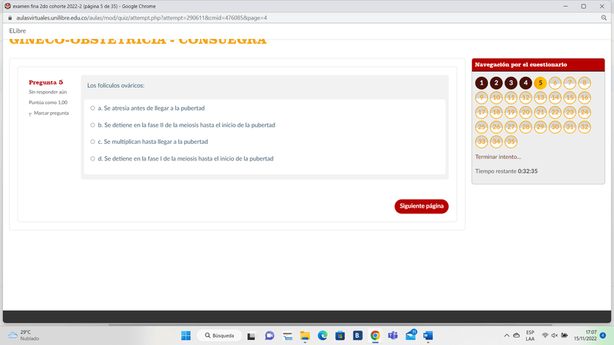This screenshot has width=614, height=345.
Task: Jump to question 27 in navigation
Action: click(510, 127)
